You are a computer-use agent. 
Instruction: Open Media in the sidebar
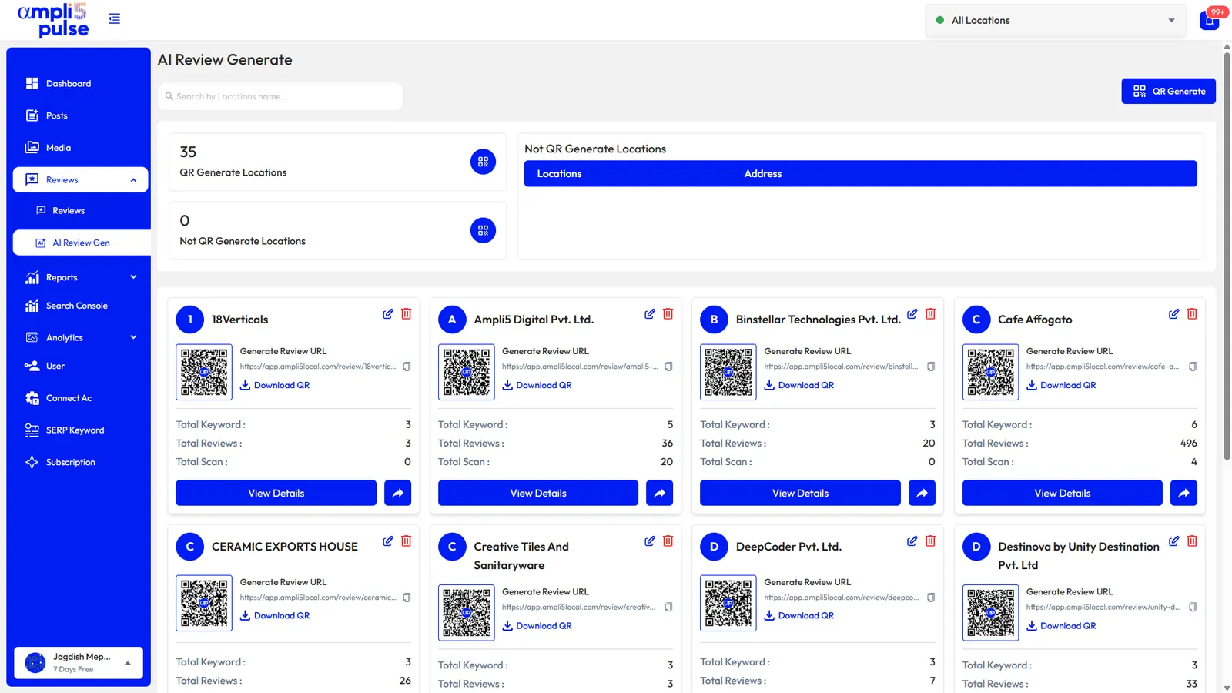coord(58,148)
